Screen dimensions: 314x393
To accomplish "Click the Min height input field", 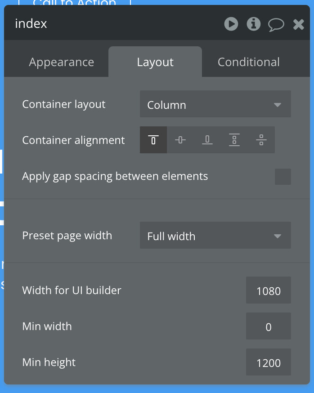I will (x=269, y=362).
